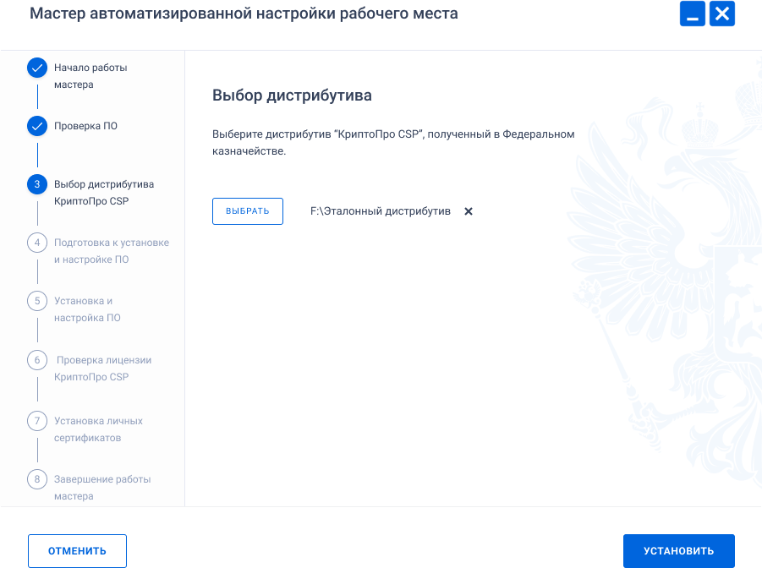This screenshot has width=762, height=568.
Task: Click the step 5 circle icon
Action: [x=37, y=301]
